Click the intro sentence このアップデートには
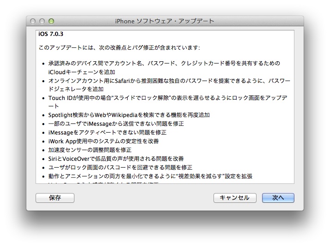Image resolution: width=330 pixels, height=247 pixels. point(119,47)
